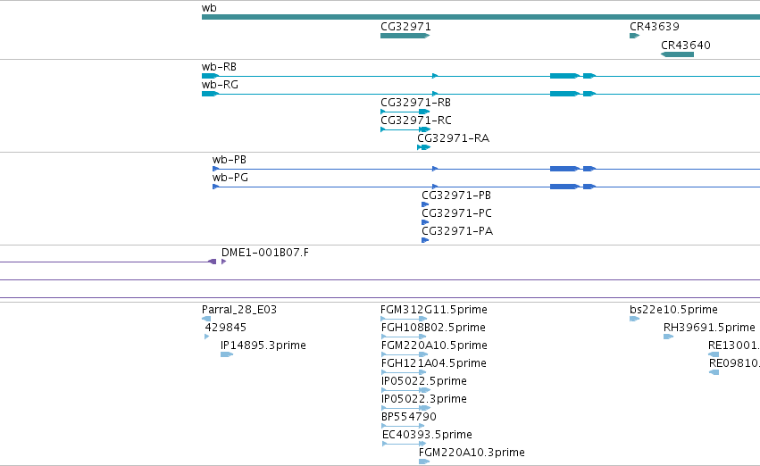
Task: Click the wb-RG transcript label
Action: coord(220,85)
